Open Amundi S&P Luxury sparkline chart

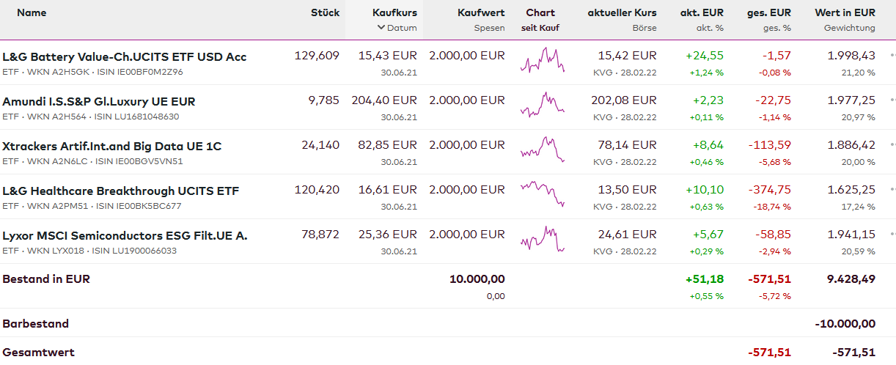coord(543,105)
